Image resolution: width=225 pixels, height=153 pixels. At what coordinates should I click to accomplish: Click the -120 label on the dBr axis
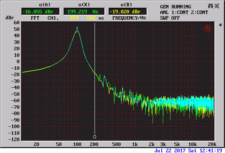click(x=14, y=139)
